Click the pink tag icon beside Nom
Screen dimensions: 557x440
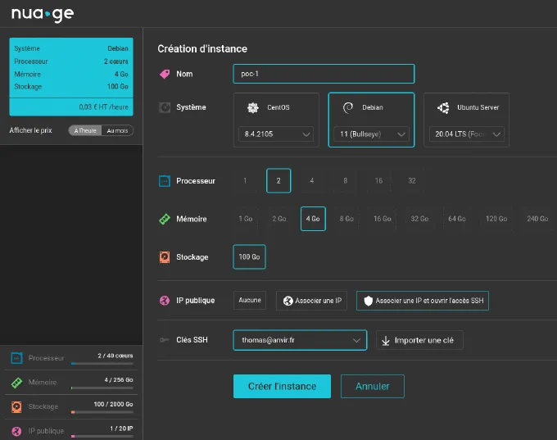(x=165, y=74)
